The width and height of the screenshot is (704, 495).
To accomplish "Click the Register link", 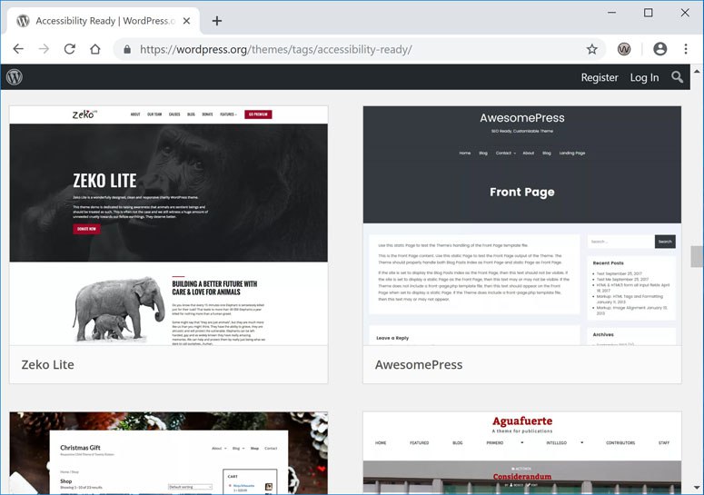I will click(x=600, y=77).
